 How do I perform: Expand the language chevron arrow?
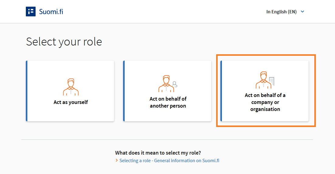(302, 12)
